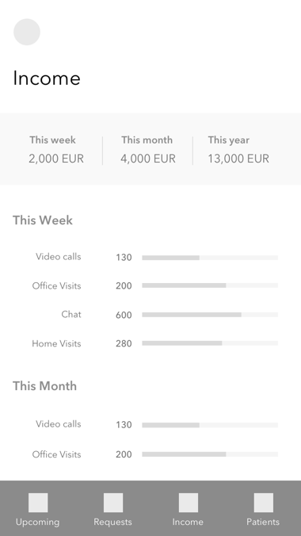The height and width of the screenshot is (536, 301).
Task: Click the This Month section heading
Action: click(x=45, y=386)
